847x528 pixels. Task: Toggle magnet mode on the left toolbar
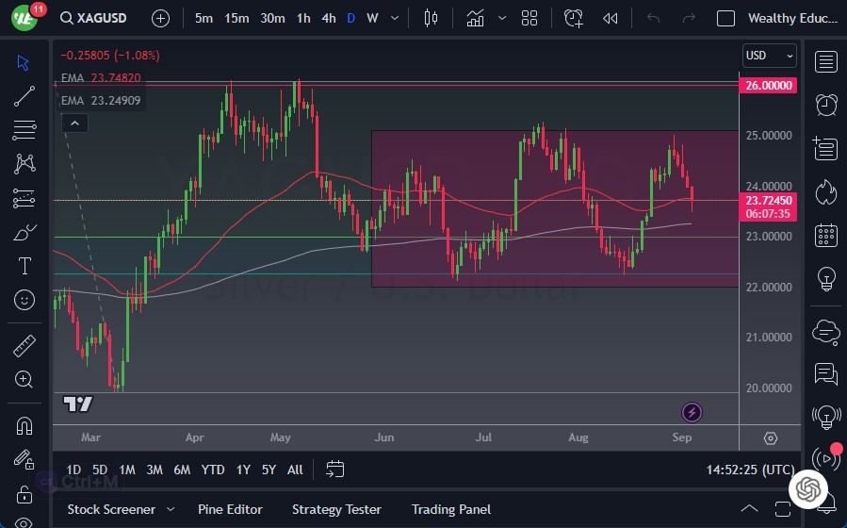24,425
